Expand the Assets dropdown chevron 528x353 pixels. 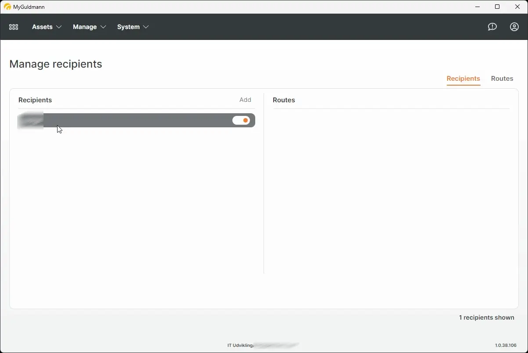pos(59,27)
